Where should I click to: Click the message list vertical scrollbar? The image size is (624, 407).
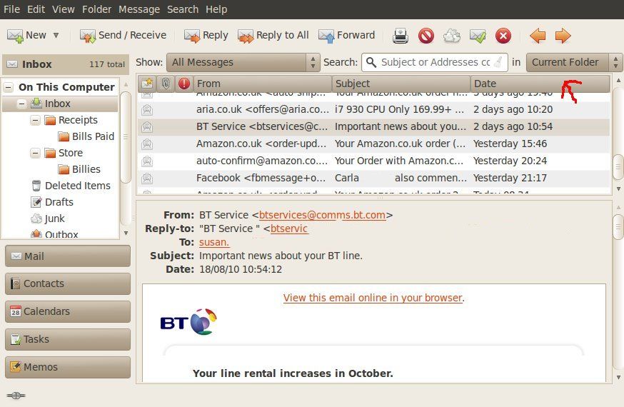[618, 165]
